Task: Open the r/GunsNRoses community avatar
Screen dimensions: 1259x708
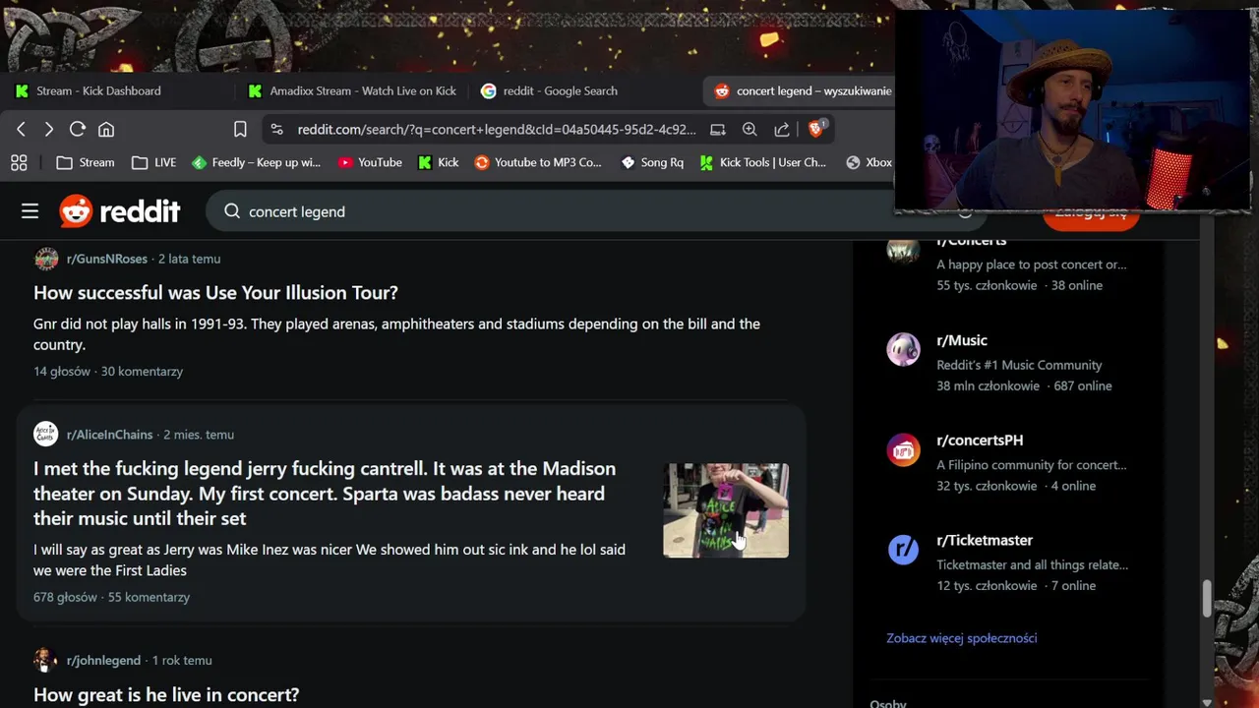Action: [46, 259]
